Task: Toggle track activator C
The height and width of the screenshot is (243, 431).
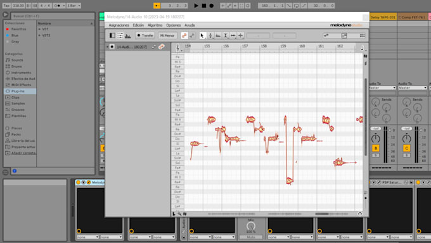Action: 406,148
